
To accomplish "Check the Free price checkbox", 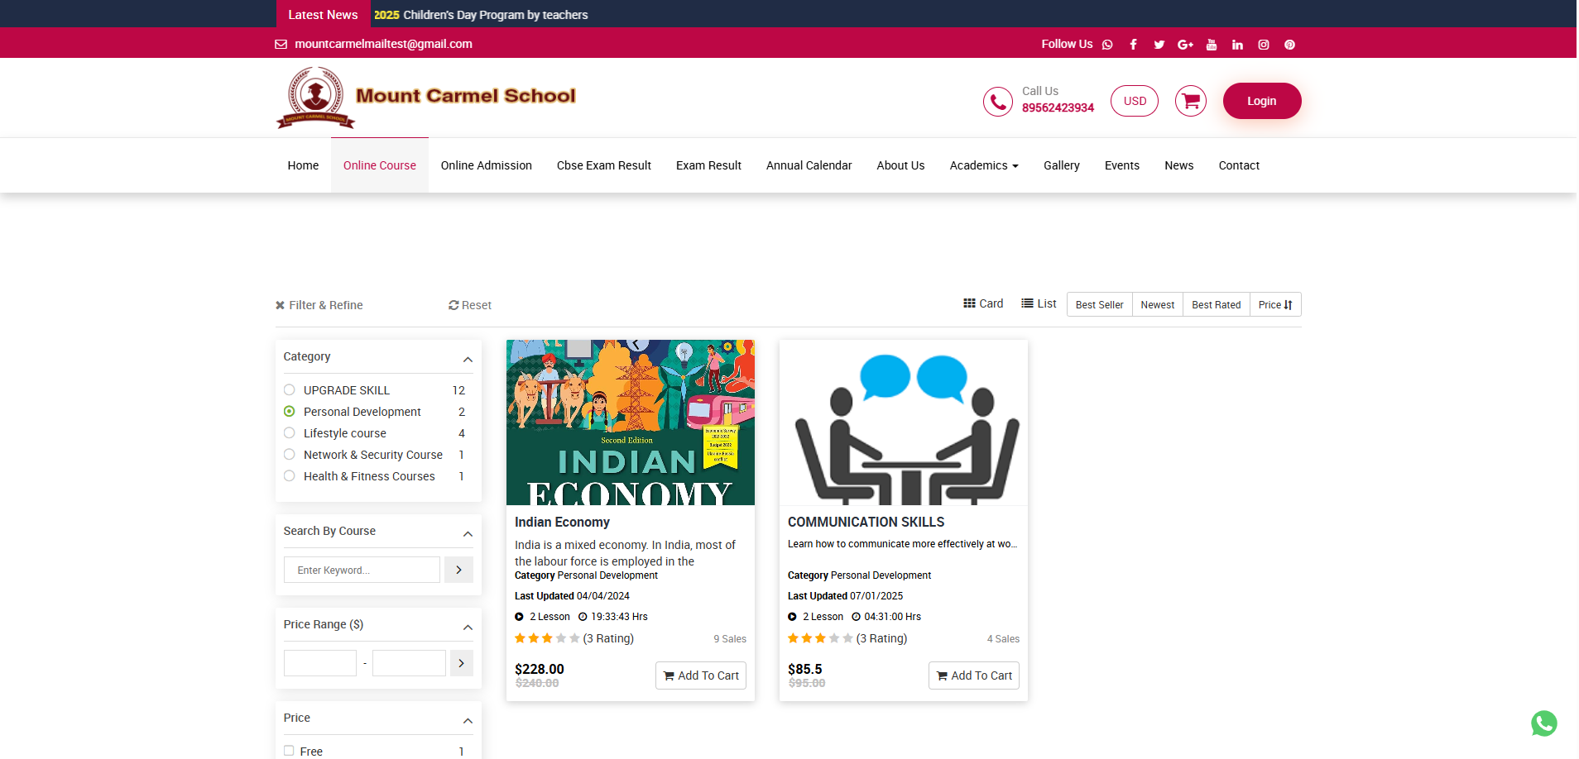I will pos(289,751).
